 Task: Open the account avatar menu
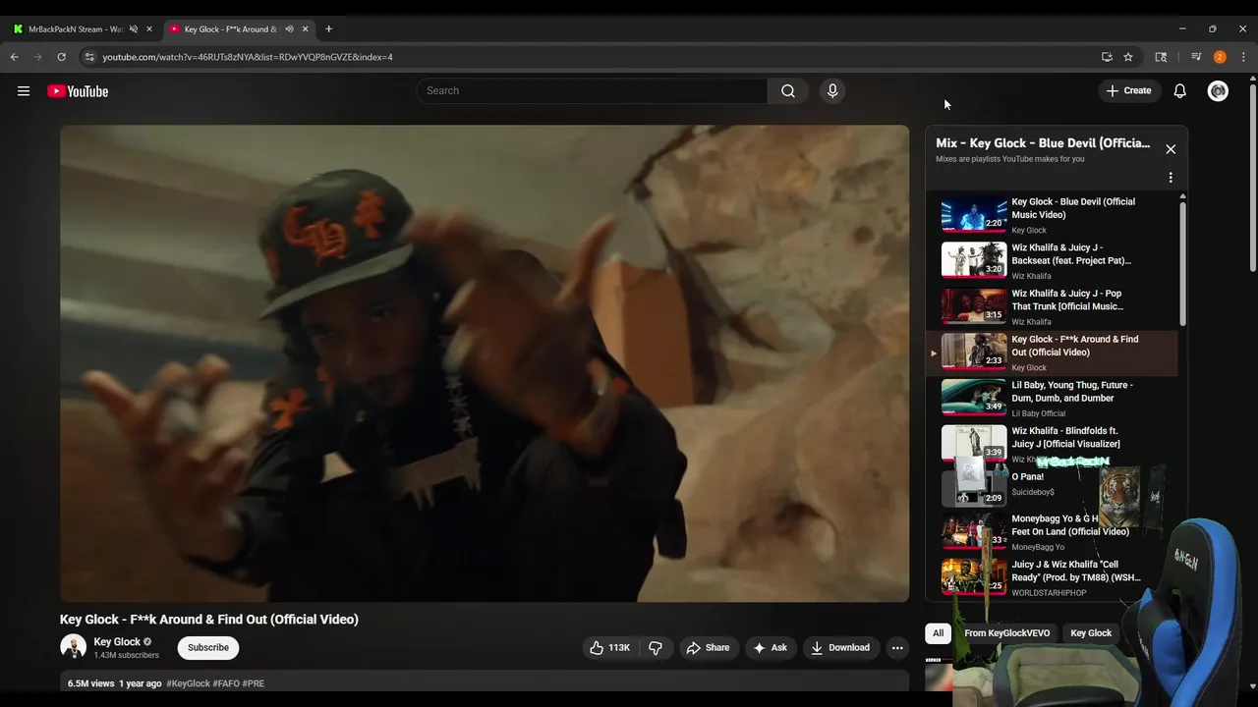tap(1218, 91)
